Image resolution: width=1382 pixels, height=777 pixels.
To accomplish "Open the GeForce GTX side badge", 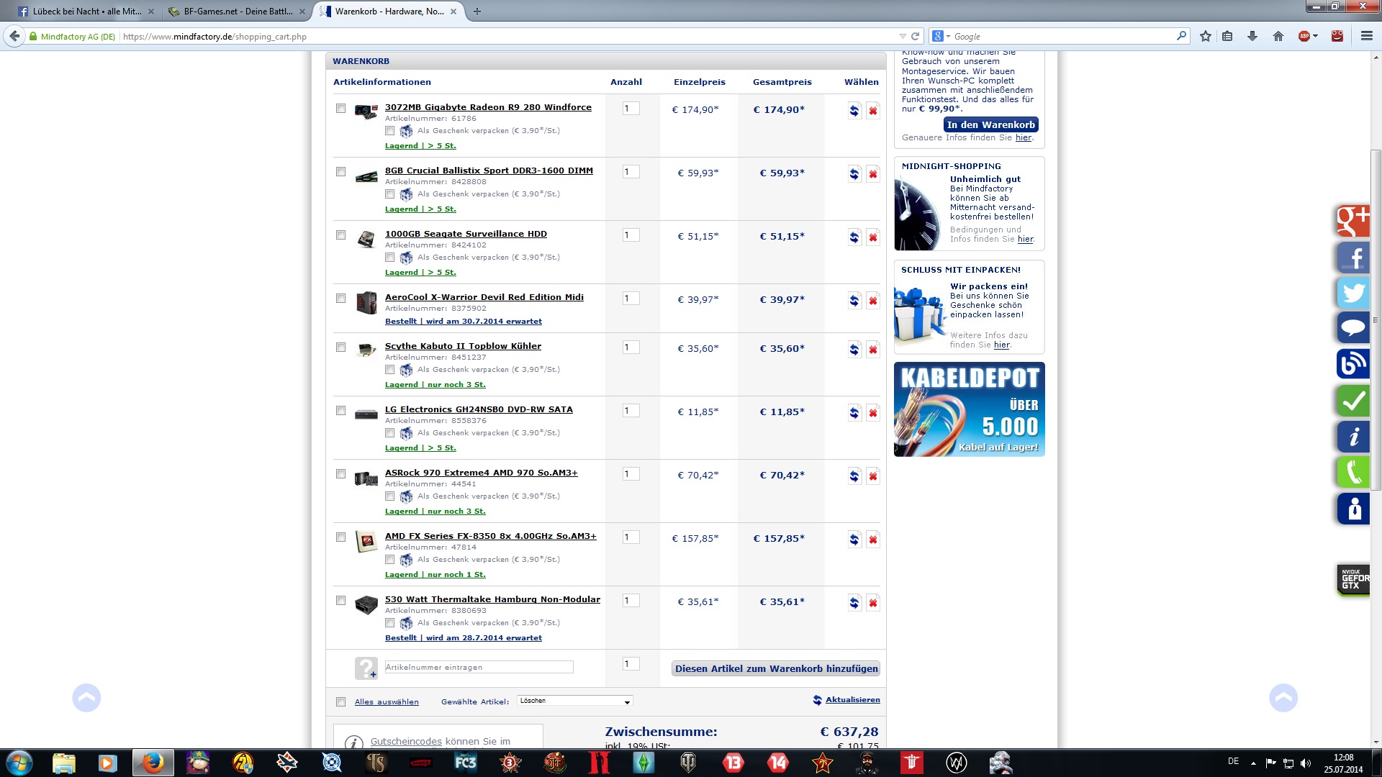I will [1353, 579].
